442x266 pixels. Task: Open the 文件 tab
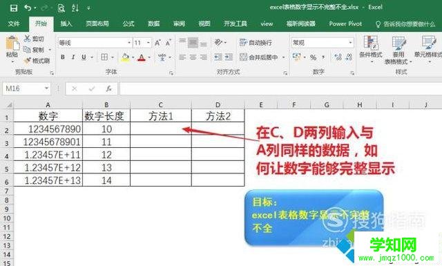[14, 23]
